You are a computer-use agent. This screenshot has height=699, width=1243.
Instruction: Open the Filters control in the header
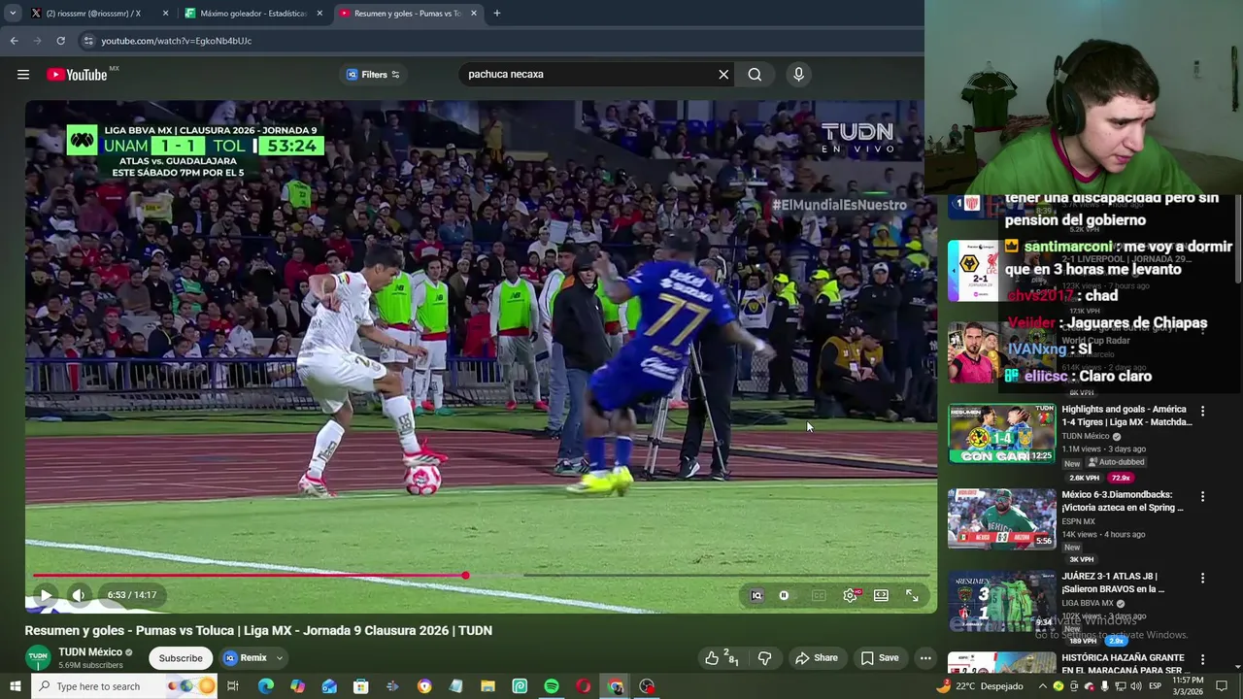374,75
